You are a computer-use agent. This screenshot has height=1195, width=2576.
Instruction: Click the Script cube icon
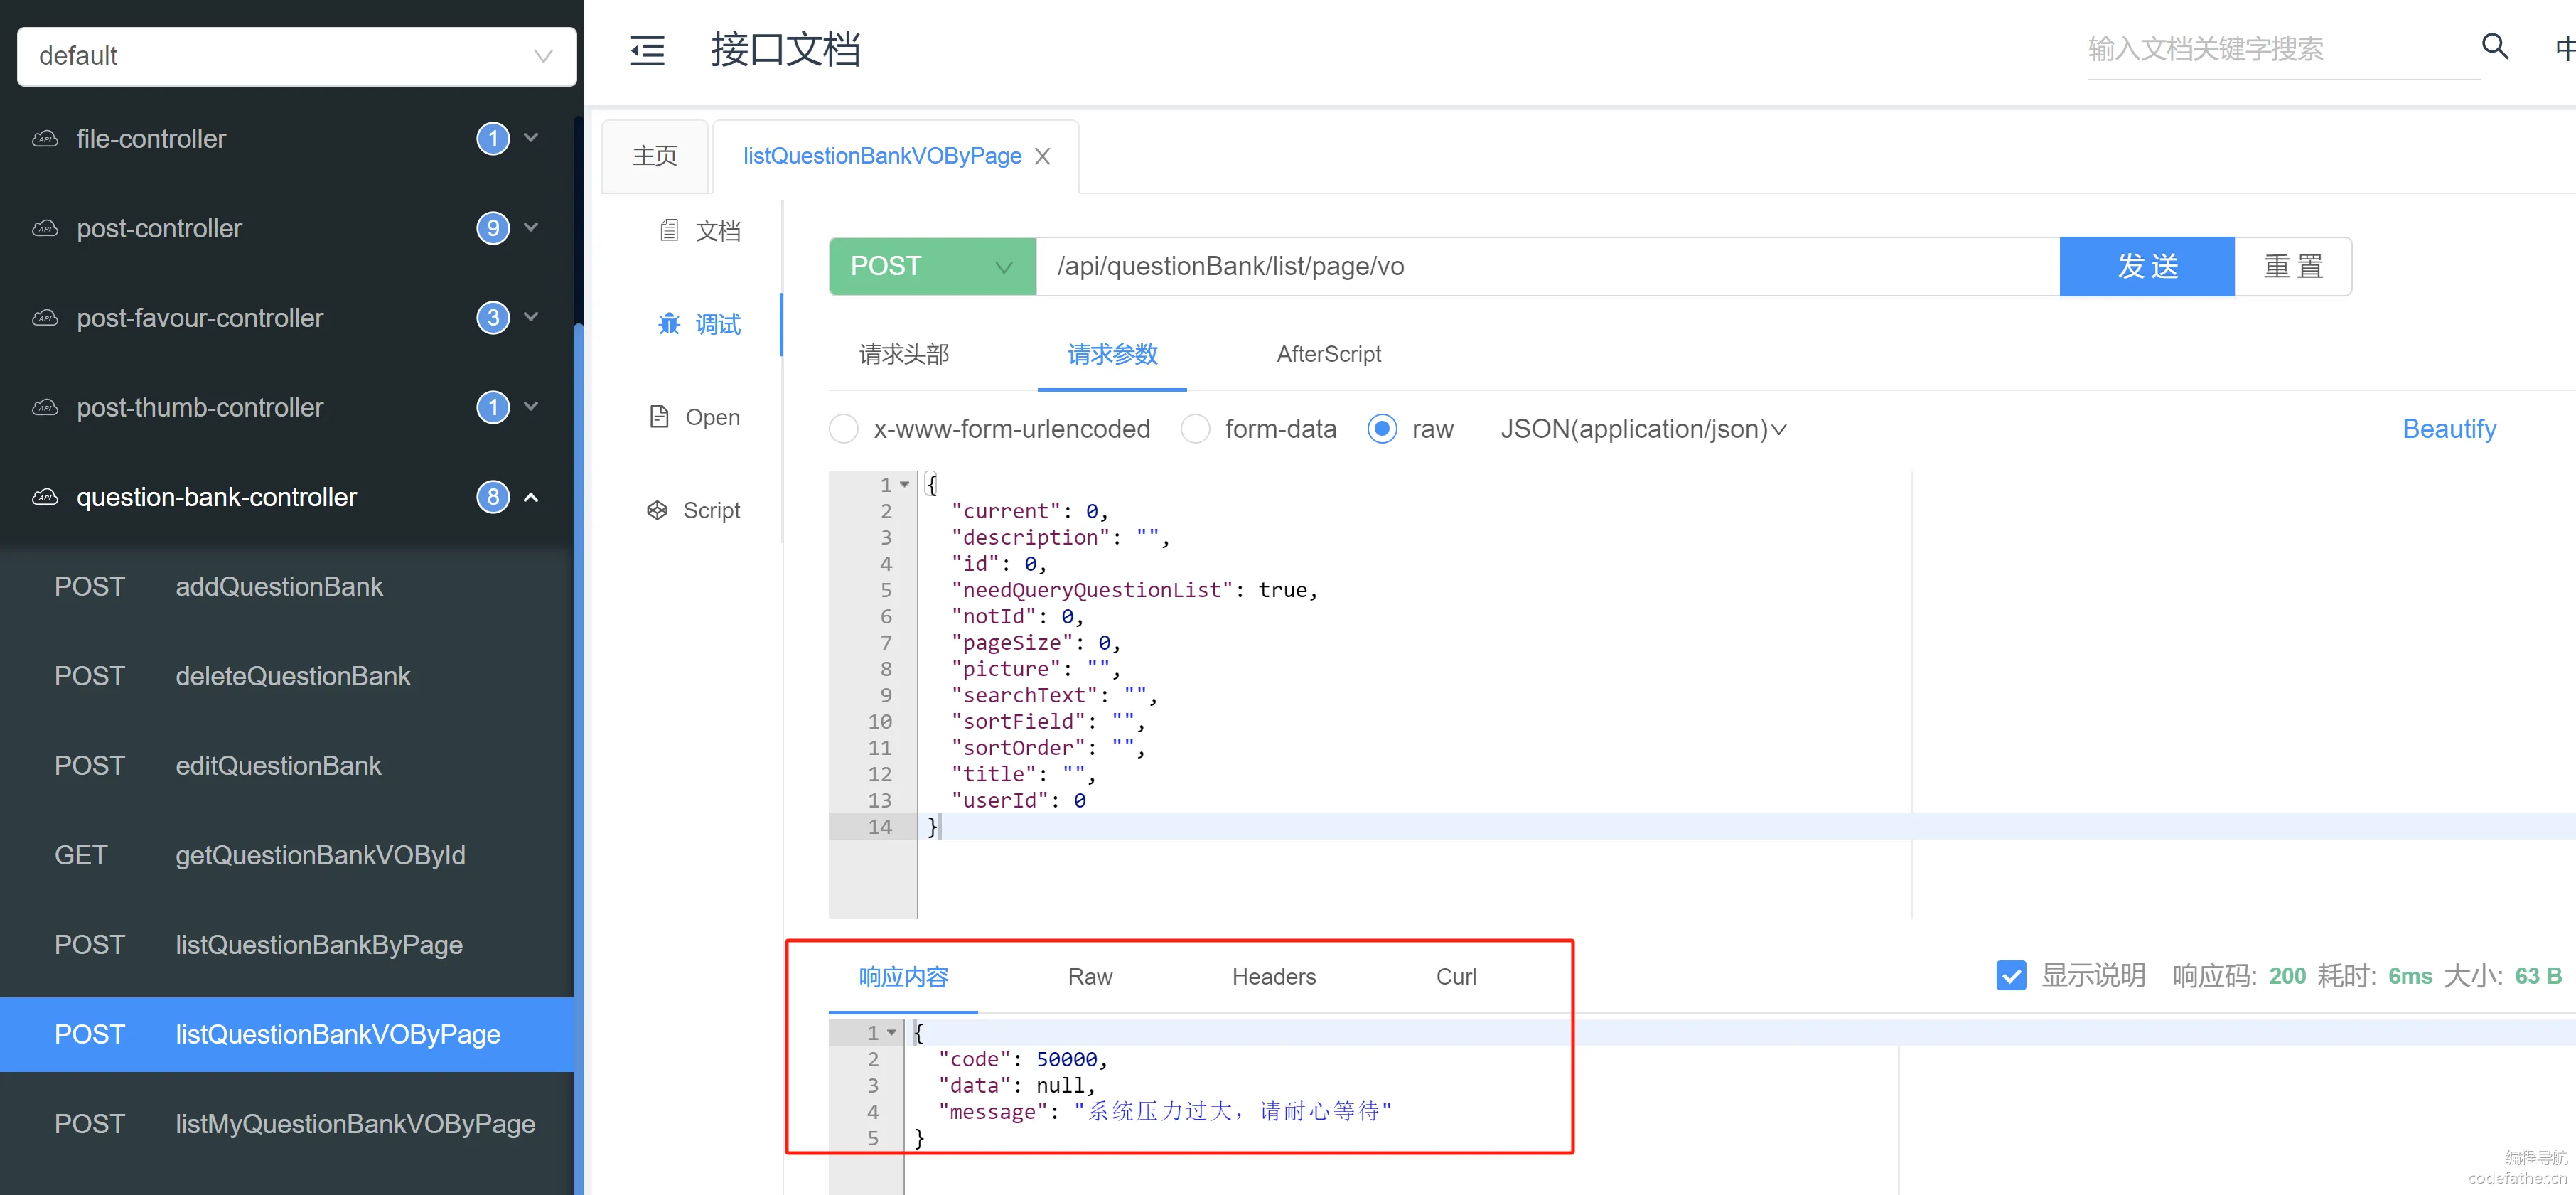pyautogui.click(x=657, y=510)
